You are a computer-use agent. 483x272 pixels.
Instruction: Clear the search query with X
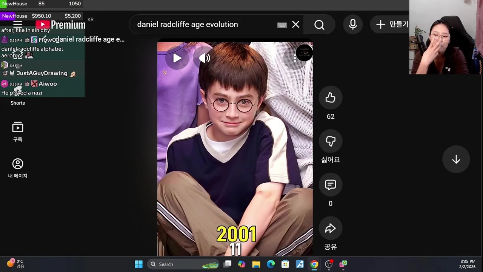coord(296,25)
